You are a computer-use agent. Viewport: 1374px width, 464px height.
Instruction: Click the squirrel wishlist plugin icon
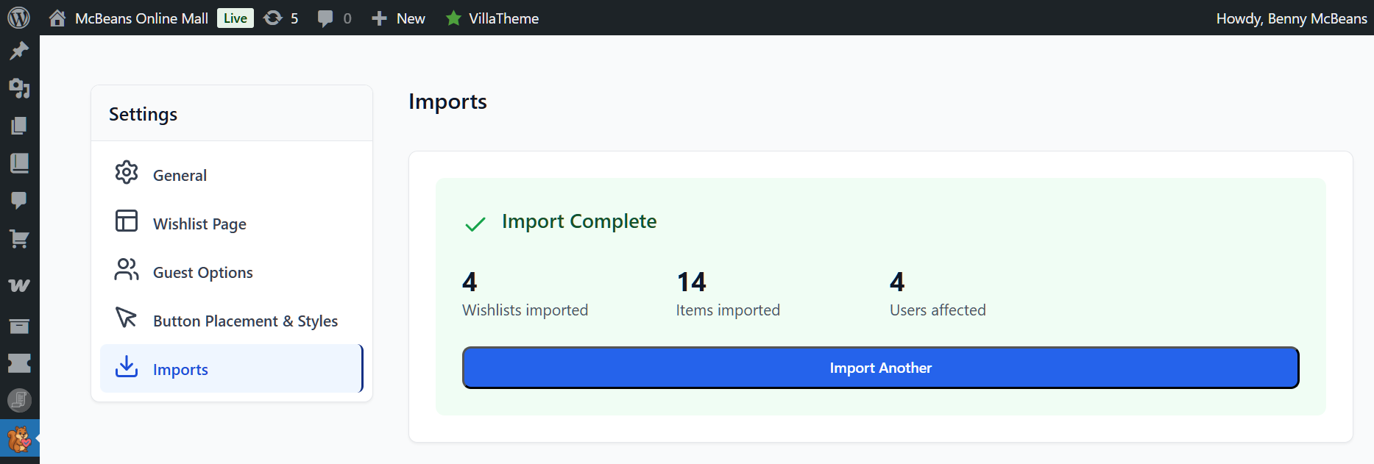coord(19,439)
